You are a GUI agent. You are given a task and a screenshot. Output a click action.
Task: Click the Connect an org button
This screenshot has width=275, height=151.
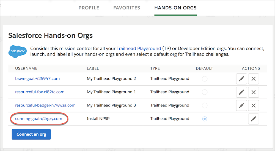pos(31,134)
